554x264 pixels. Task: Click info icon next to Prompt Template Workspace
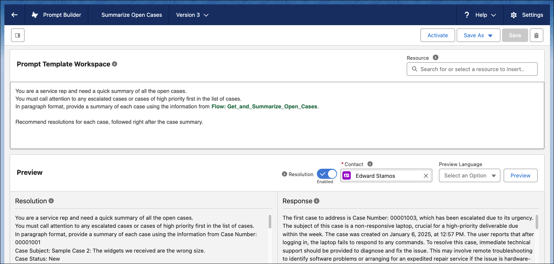115,64
